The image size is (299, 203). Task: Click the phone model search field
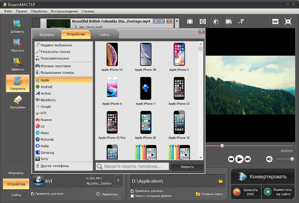pos(132,166)
